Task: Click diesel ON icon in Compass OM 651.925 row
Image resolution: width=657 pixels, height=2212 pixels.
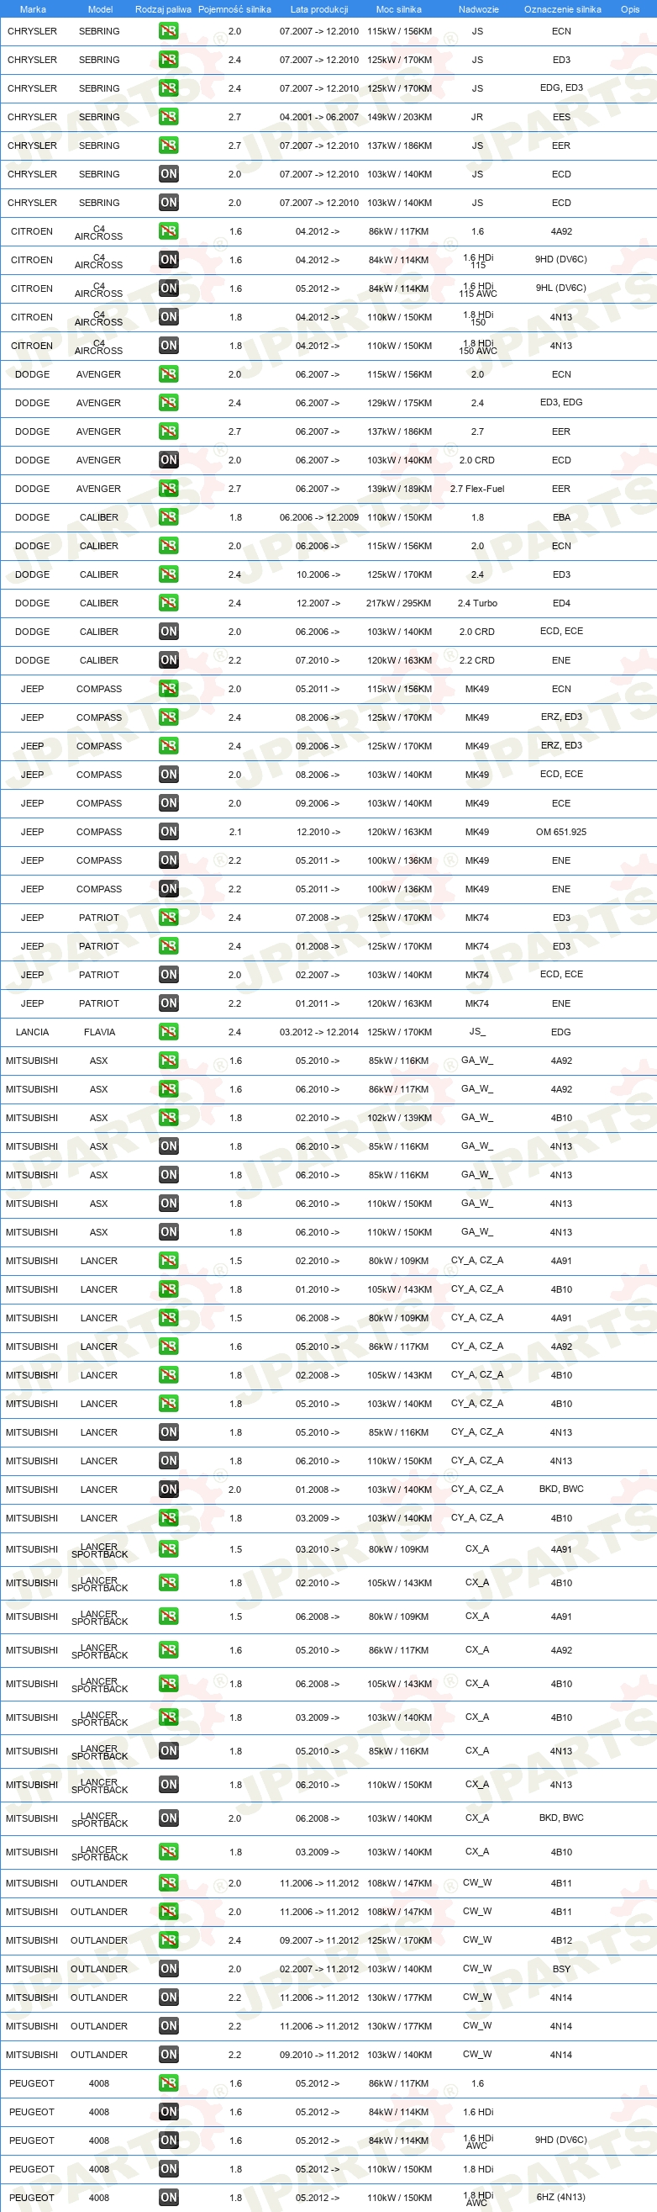Action: click(x=168, y=832)
